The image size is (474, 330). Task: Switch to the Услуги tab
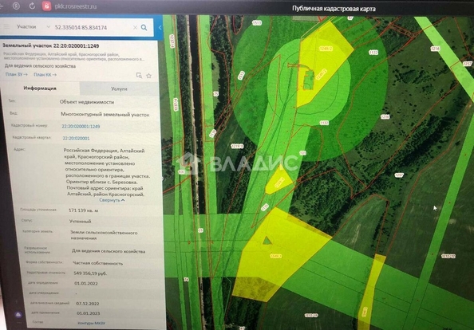tap(119, 88)
